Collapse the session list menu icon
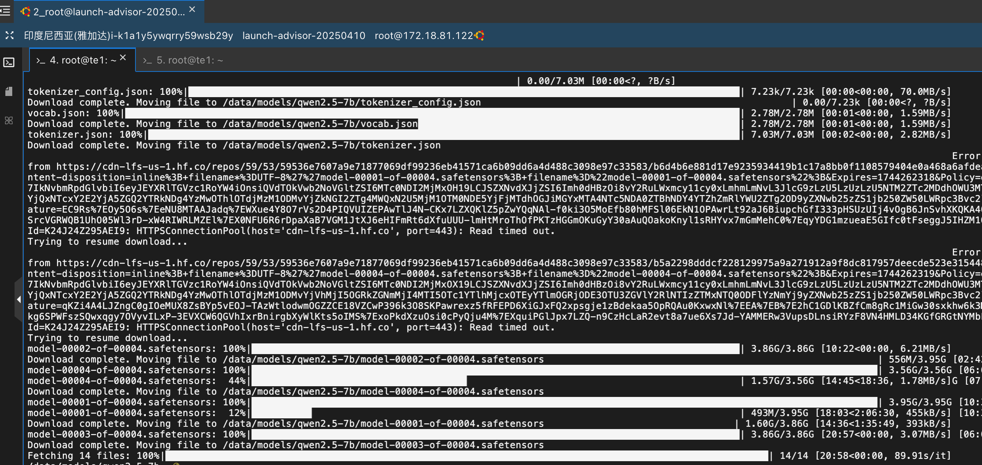 (x=5, y=11)
